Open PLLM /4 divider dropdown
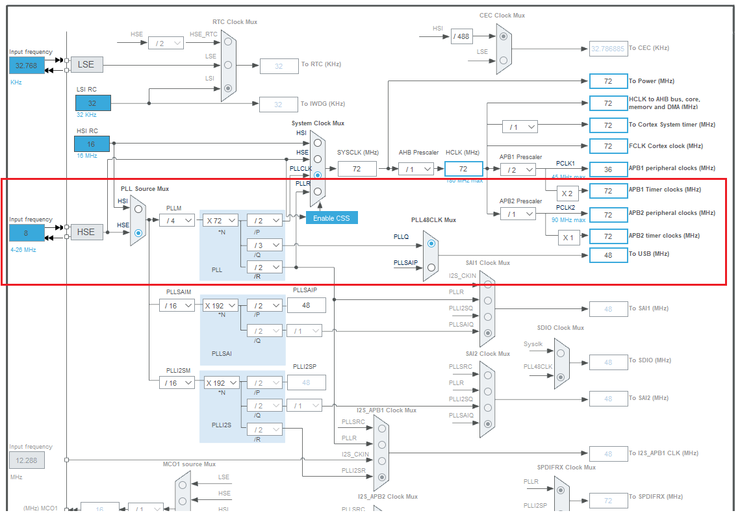This screenshot has width=740, height=513. [177, 220]
